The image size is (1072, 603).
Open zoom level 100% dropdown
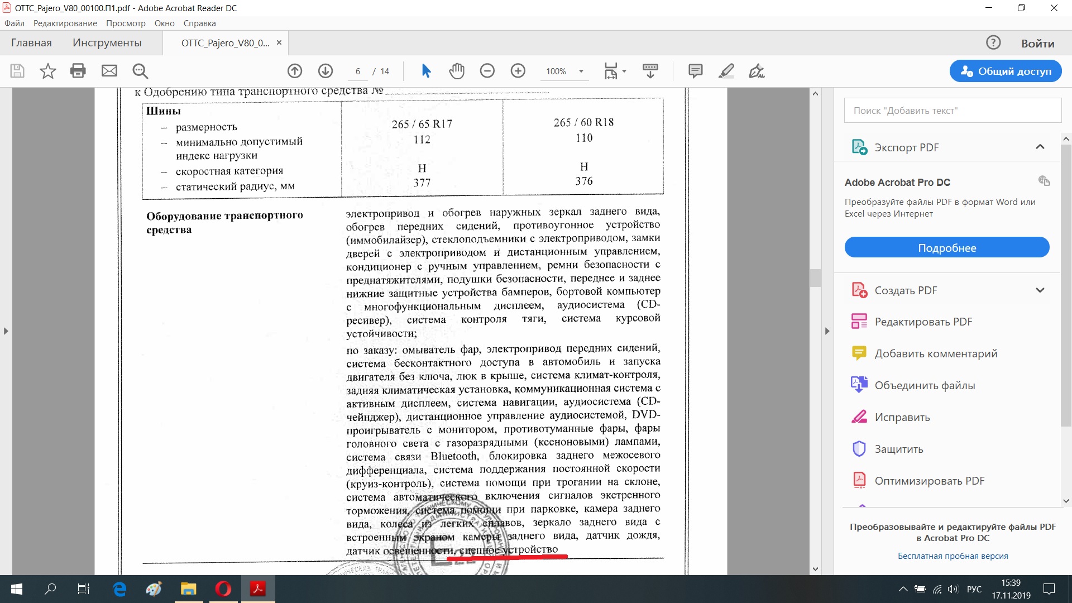pyautogui.click(x=581, y=71)
